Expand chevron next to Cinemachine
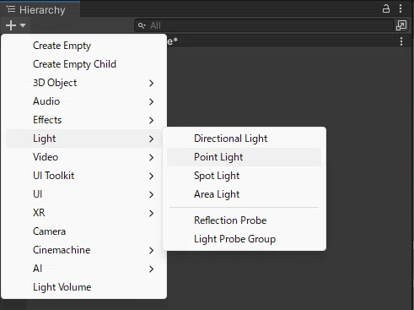 coord(151,250)
